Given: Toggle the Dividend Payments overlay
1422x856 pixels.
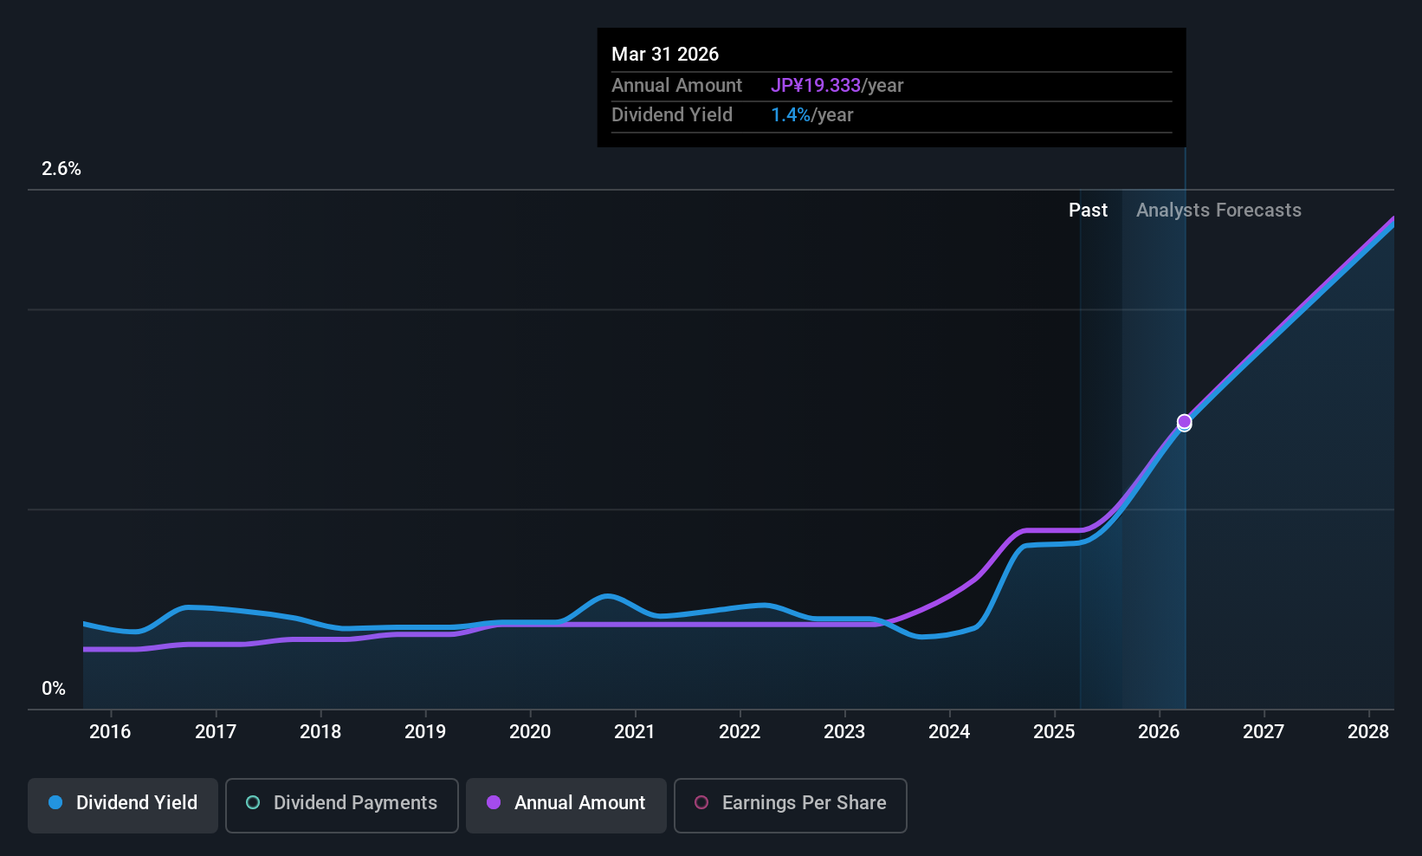Looking at the screenshot, I should [341, 805].
